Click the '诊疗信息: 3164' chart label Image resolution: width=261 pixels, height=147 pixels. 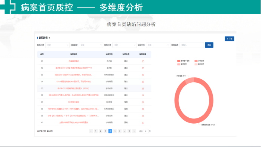tap(181, 76)
